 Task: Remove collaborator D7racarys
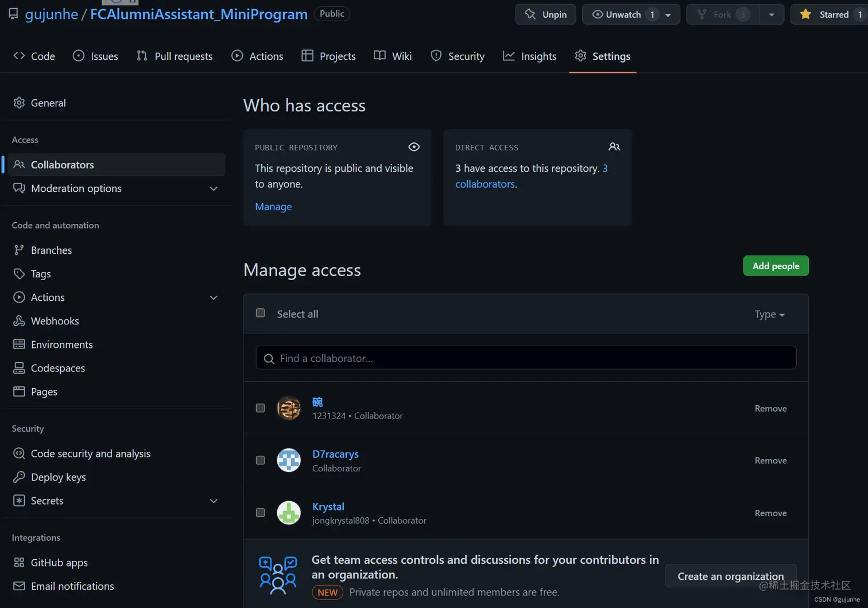pyautogui.click(x=770, y=460)
